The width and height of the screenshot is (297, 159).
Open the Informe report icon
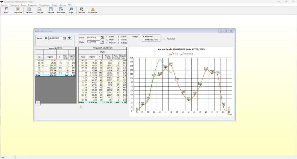51,10
